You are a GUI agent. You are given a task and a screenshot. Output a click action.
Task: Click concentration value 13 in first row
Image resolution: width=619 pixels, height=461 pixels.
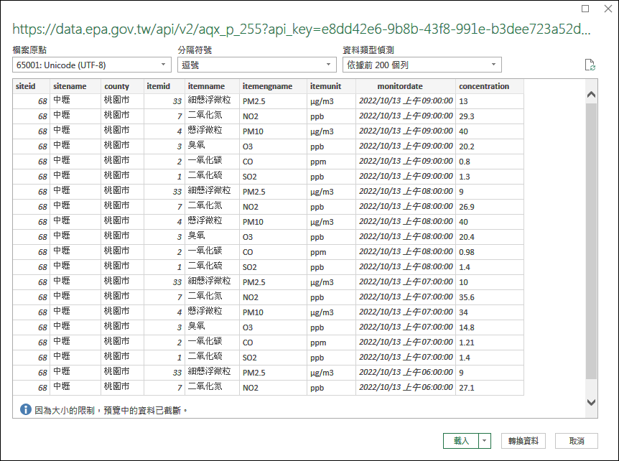pyautogui.click(x=463, y=101)
